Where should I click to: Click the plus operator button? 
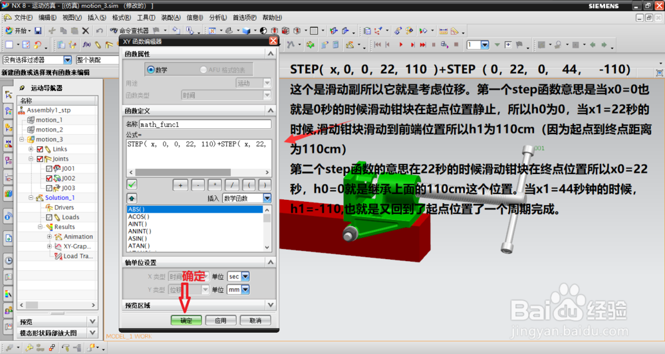click(x=180, y=185)
